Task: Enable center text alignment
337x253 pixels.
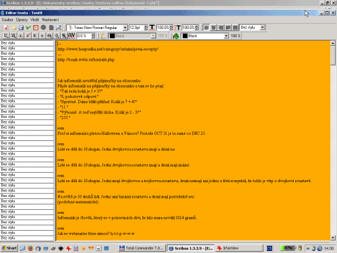Action: (214, 28)
